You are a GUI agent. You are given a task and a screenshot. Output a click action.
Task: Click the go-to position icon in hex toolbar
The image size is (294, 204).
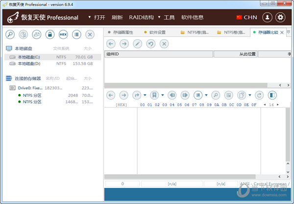click(x=137, y=95)
